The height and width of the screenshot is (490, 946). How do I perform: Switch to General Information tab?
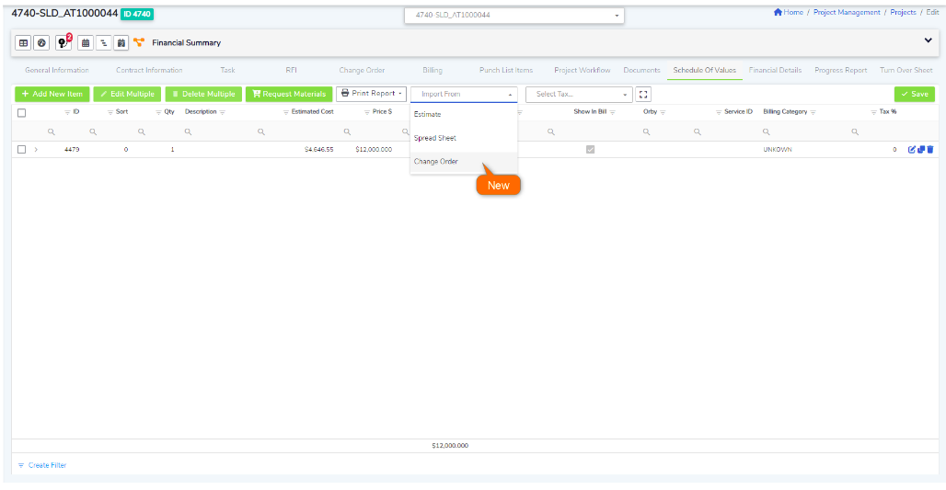pos(57,70)
